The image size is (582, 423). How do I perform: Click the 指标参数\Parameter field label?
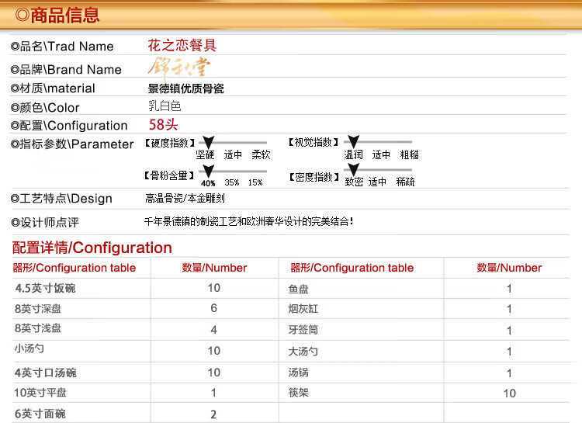point(72,144)
